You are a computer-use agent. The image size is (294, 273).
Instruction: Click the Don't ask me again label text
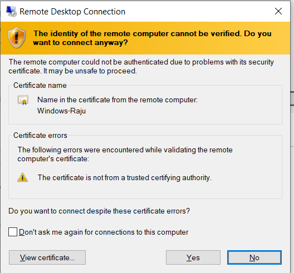tap(104, 232)
